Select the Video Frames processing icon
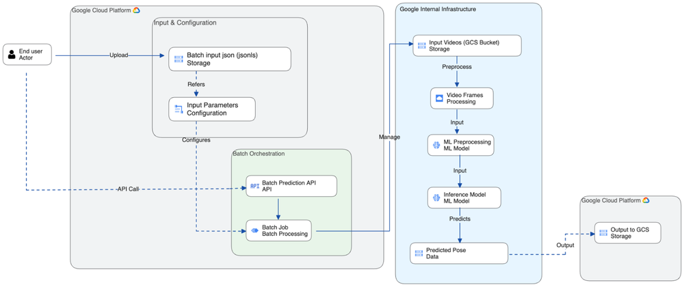This screenshot has width=684, height=287. (x=439, y=98)
